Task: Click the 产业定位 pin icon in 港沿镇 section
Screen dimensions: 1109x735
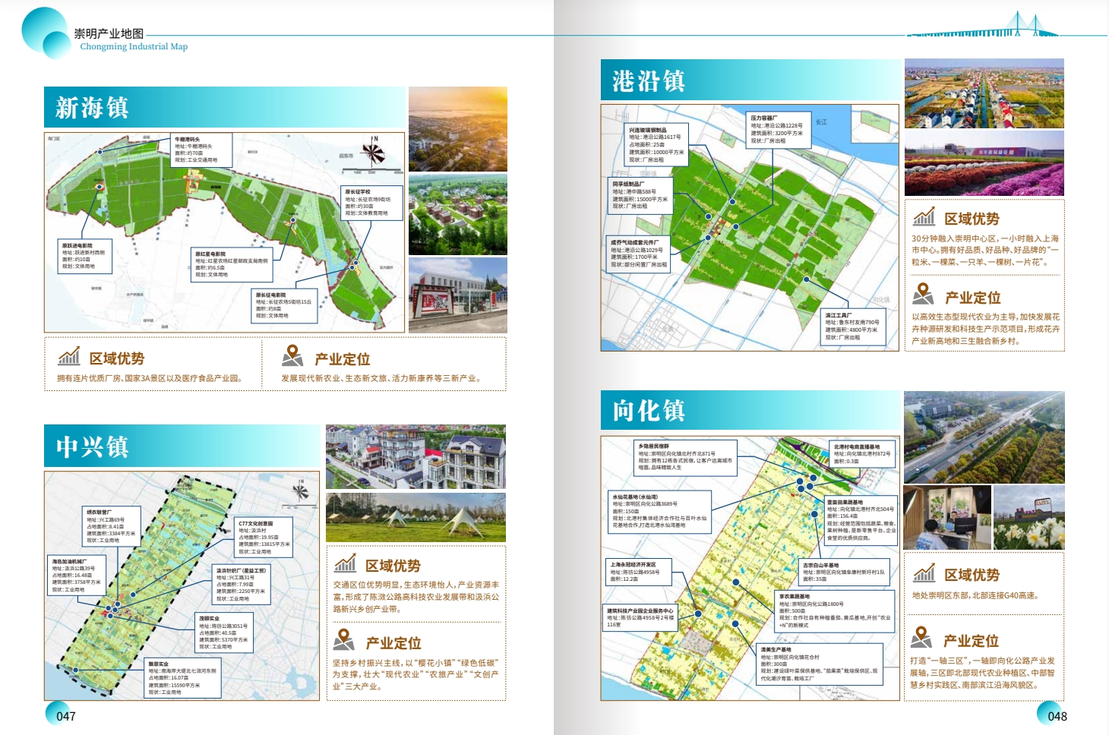Action: (923, 294)
